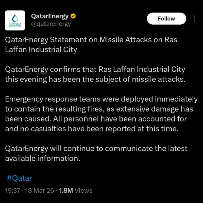Click 'Laffan Industrial City' in the headline's second line
This screenshot has height=203, width=203.
click(41, 49)
